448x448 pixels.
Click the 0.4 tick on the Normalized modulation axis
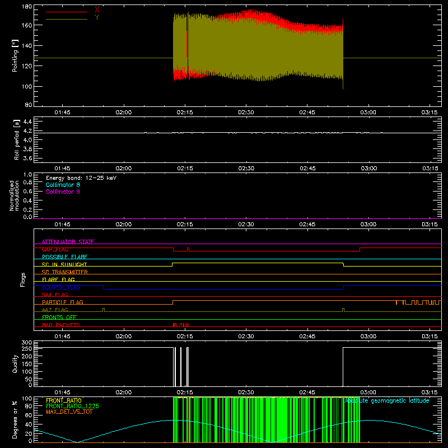click(27, 200)
